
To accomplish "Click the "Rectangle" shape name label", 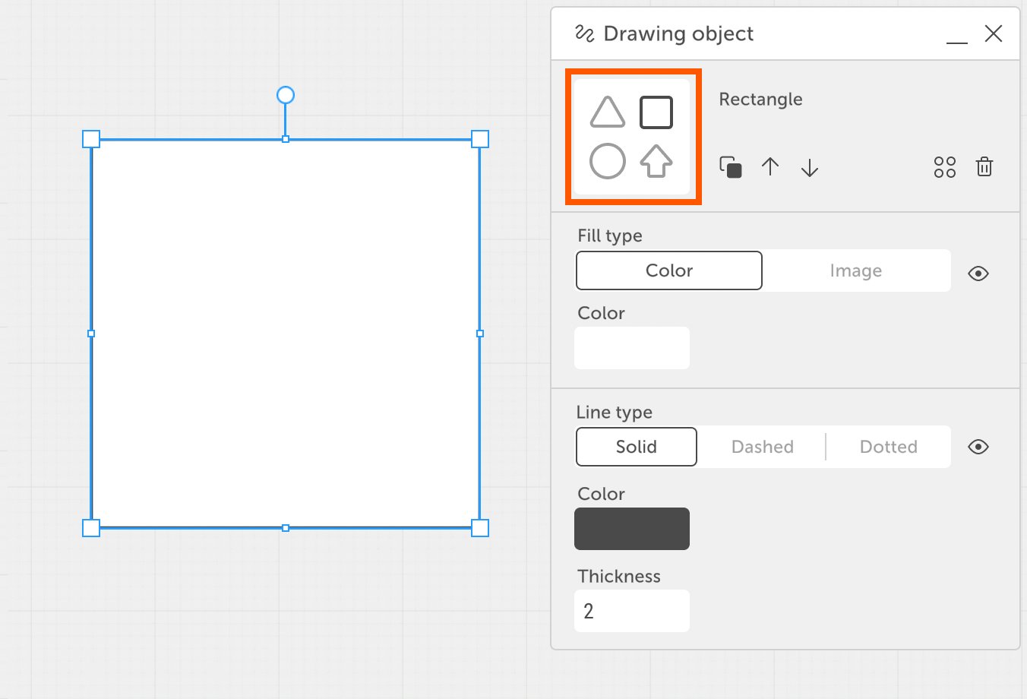I will pyautogui.click(x=760, y=100).
